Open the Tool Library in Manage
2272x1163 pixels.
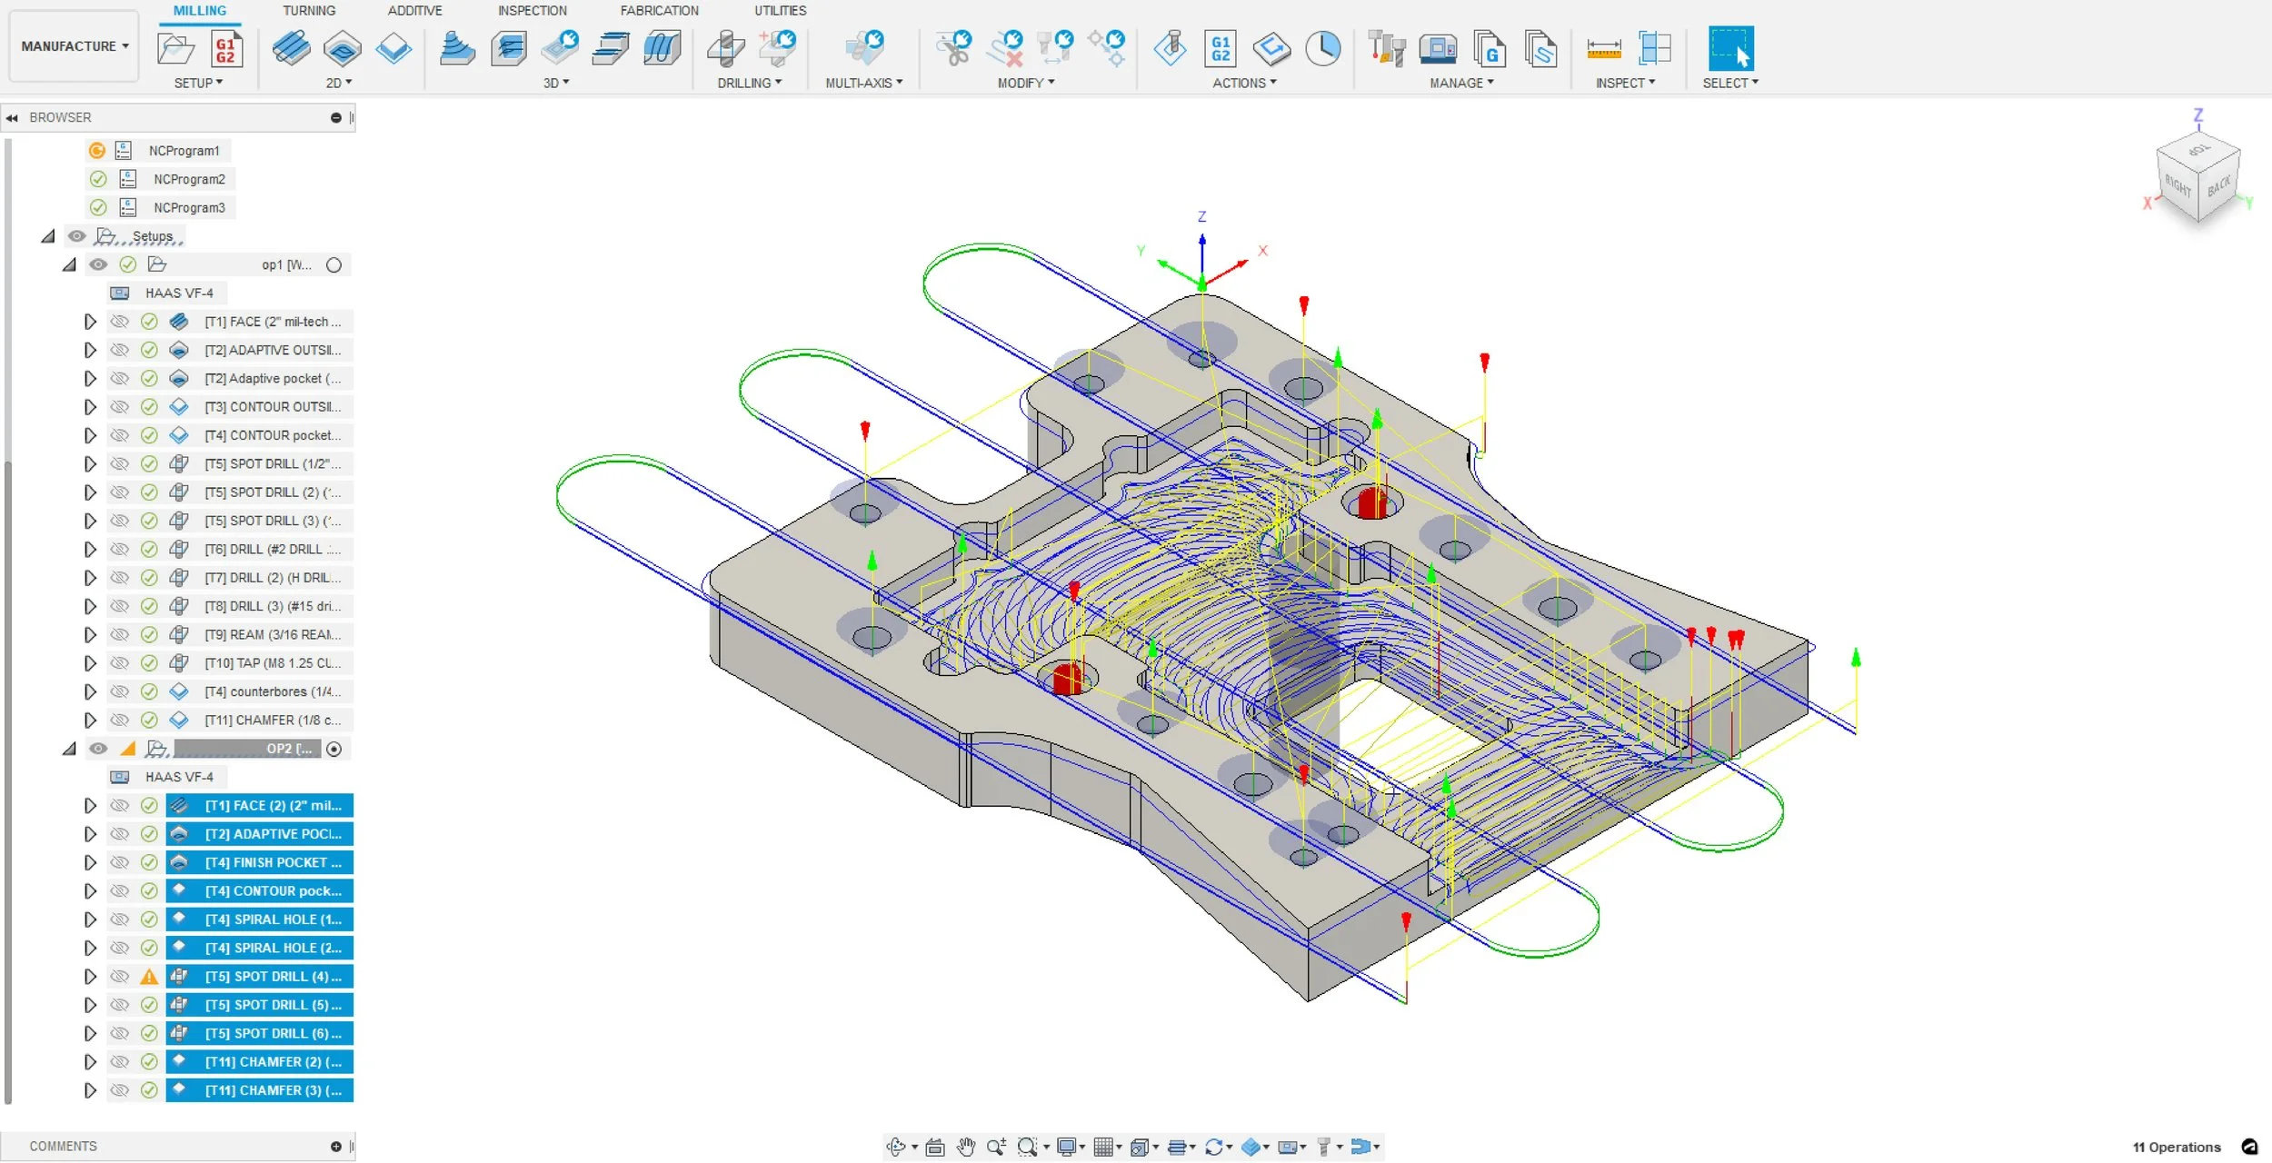point(1388,50)
